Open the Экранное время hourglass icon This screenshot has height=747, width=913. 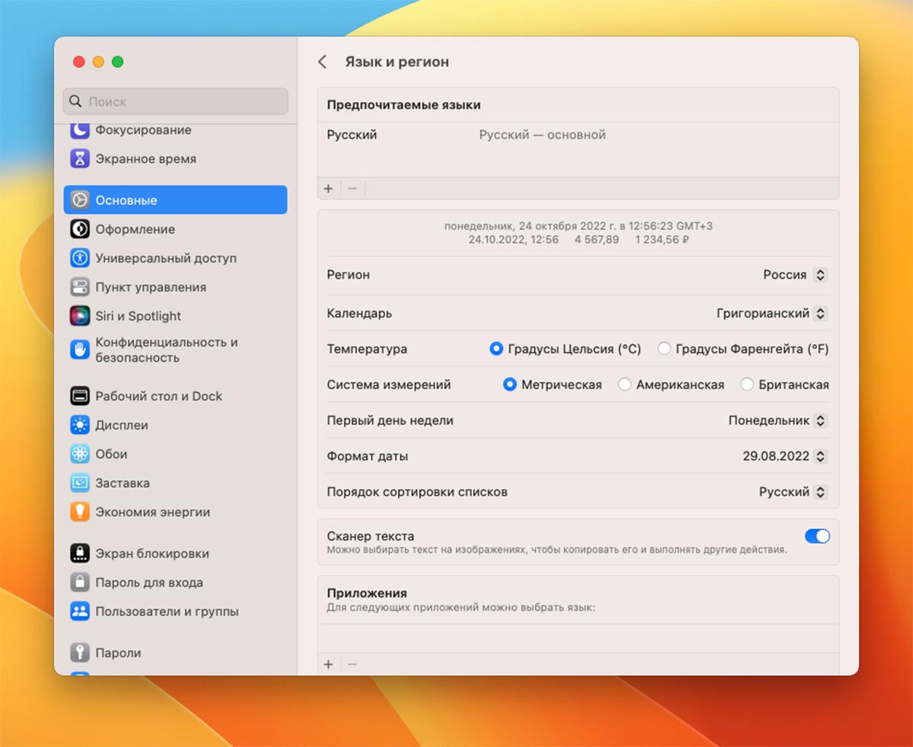[80, 159]
